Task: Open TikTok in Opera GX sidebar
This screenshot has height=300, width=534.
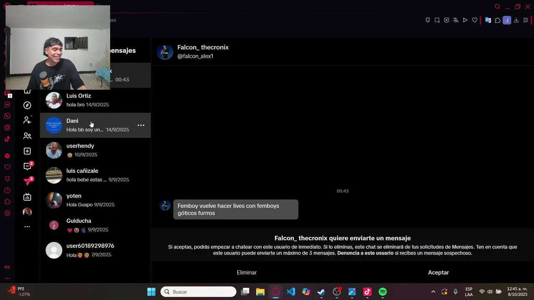Action: pyautogui.click(x=7, y=139)
